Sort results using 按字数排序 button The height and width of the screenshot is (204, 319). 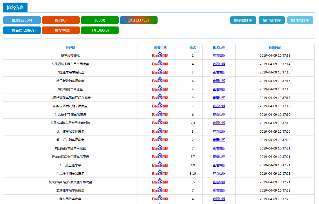[x=243, y=20]
